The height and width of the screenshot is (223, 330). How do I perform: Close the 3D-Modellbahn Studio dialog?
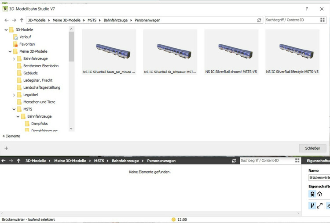point(322,9)
